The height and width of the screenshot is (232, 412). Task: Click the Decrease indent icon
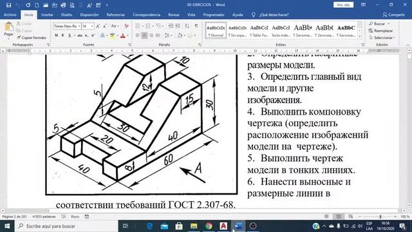[171, 26]
